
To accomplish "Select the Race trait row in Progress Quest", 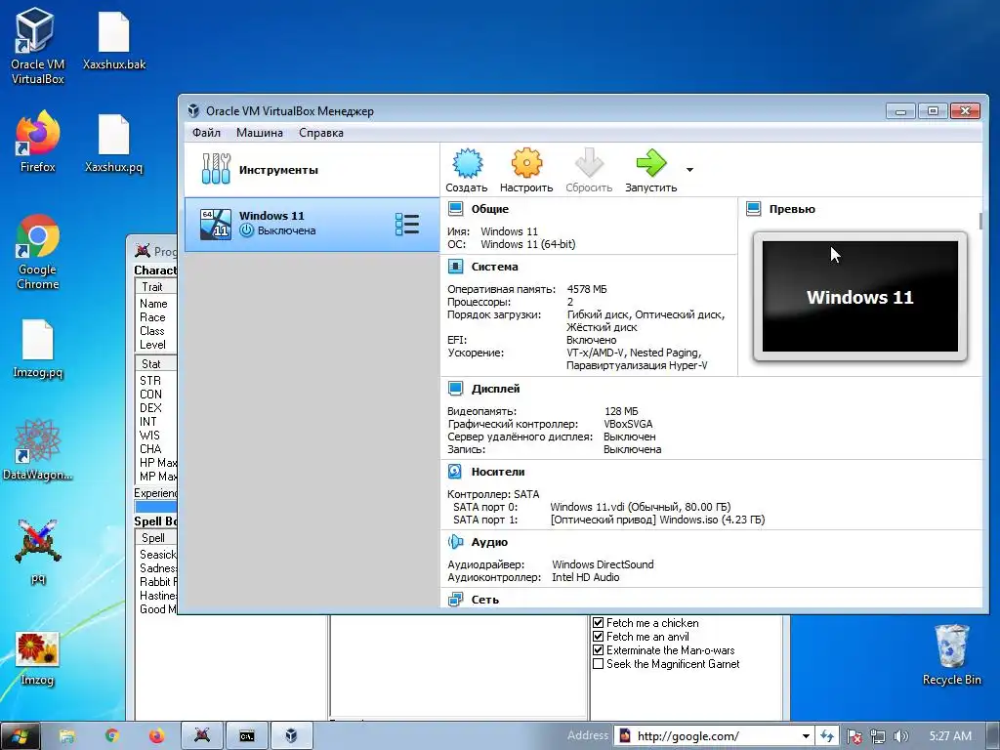I will point(157,317).
